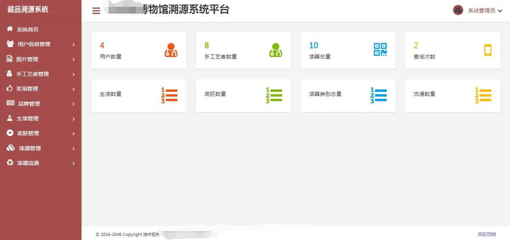Click the 回到顶部 link in footer
Screen dimensions: 510x240
[487, 234]
